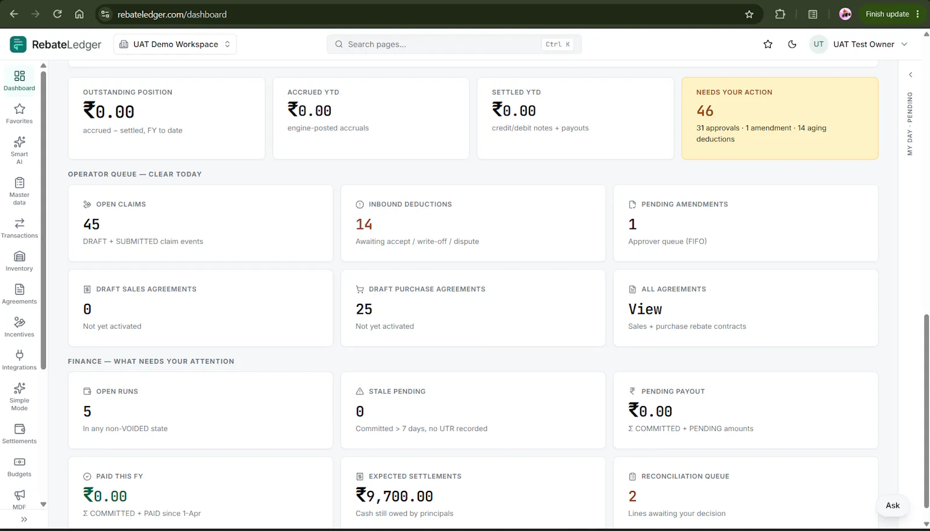Open Draft Purchase Agreements card

(473, 308)
